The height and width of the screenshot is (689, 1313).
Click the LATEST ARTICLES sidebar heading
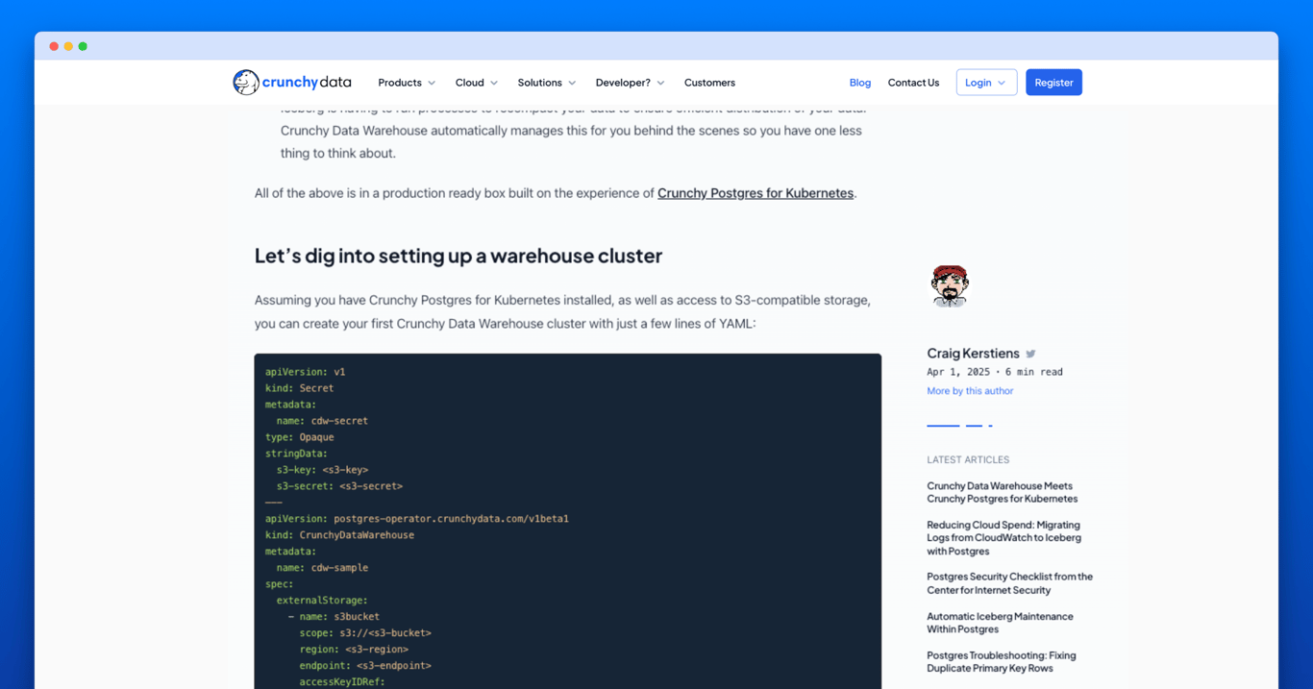point(968,460)
